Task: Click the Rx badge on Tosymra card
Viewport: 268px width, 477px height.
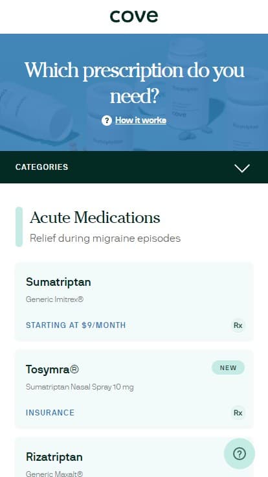Action: 238,413
